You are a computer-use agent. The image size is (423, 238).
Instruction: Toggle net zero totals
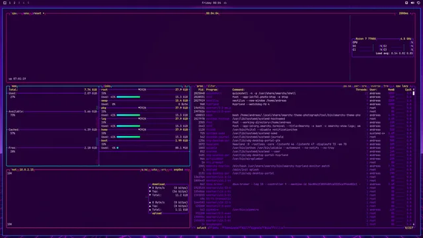click(163, 170)
